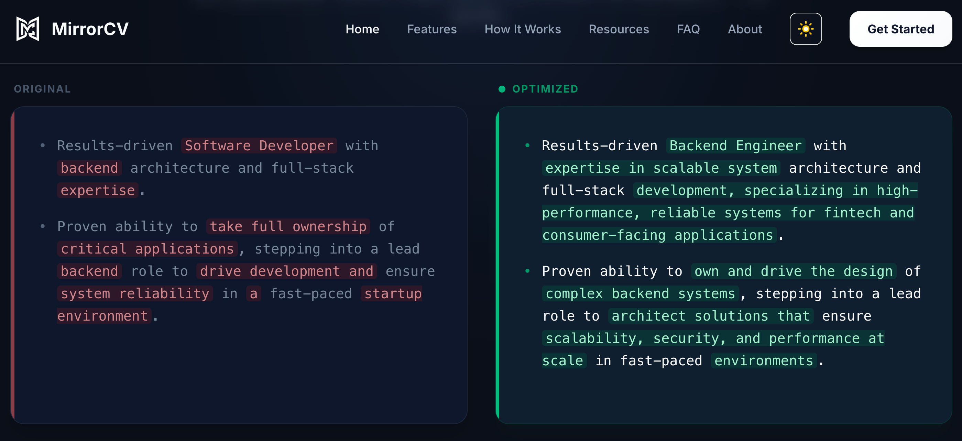962x441 pixels.
Task: Visit the About page link
Action: [x=745, y=29]
